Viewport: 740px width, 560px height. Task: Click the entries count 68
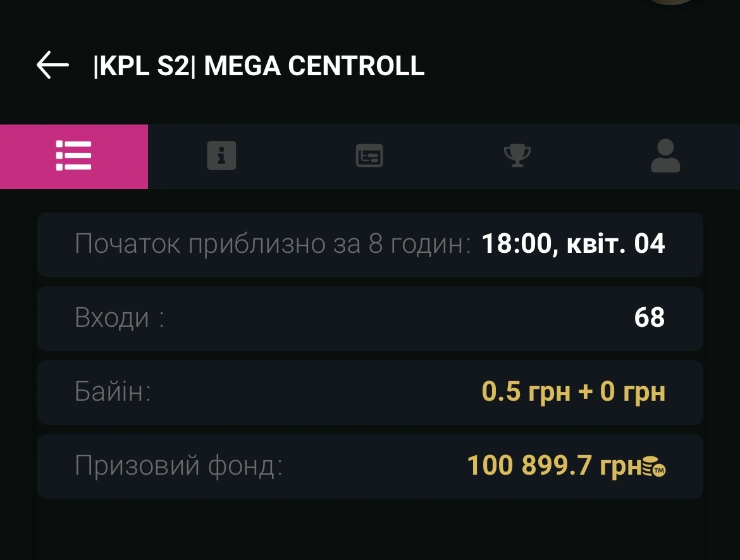tap(650, 318)
